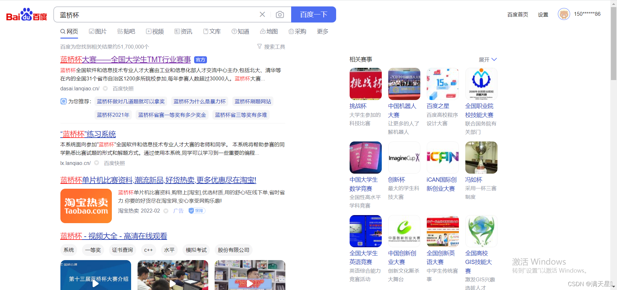Click the iCAN logo thumbnail
Screen dimensions: 617x290
[443, 158]
